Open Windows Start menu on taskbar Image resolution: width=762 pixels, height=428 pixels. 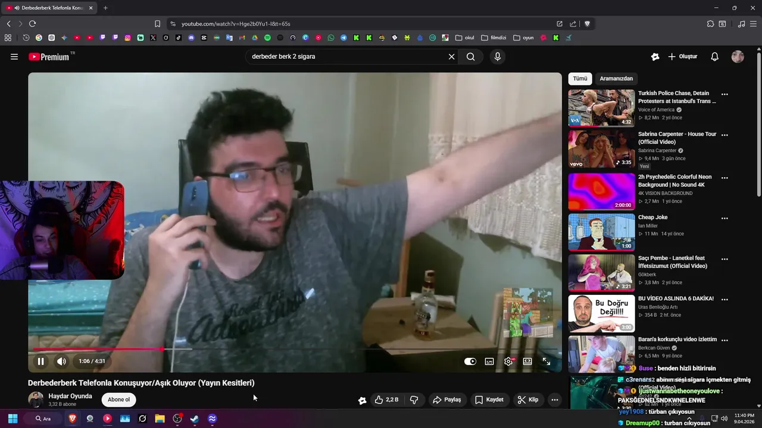[13, 418]
